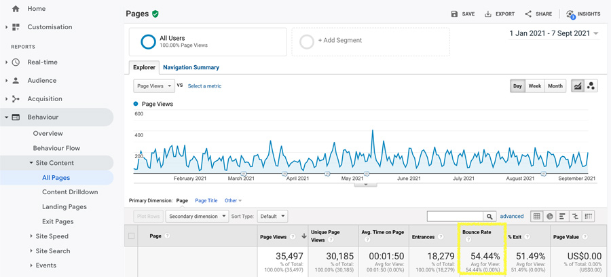Click the Select a metric link
The width and height of the screenshot is (611, 277).
tap(204, 86)
